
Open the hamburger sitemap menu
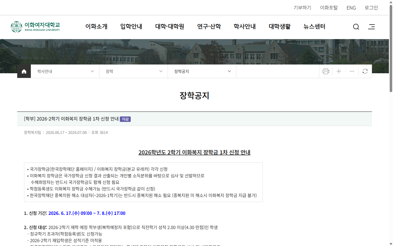(x=371, y=27)
